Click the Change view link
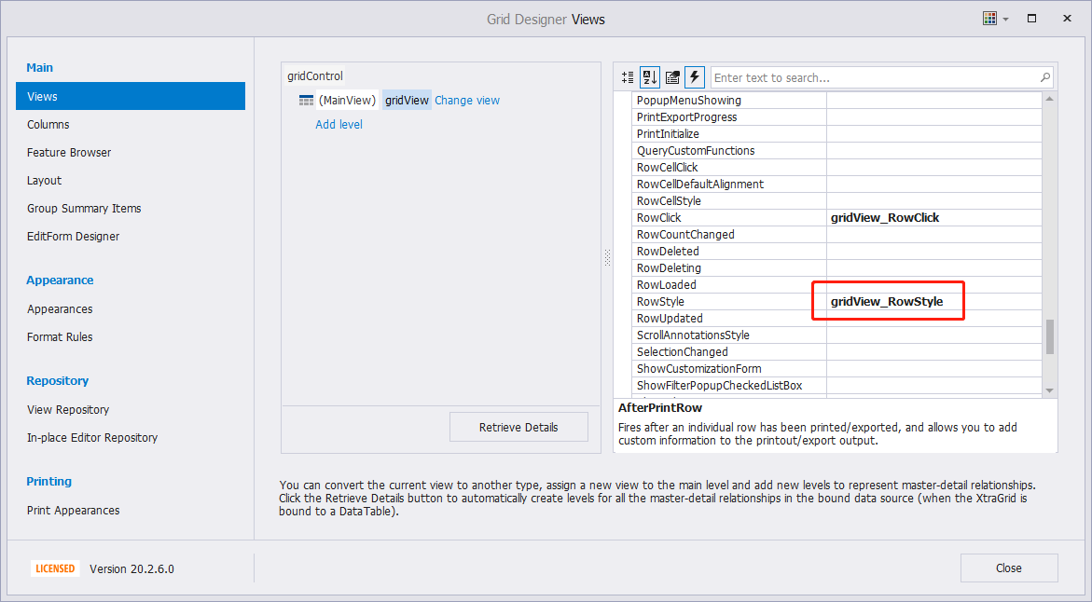The image size is (1092, 602). (467, 101)
